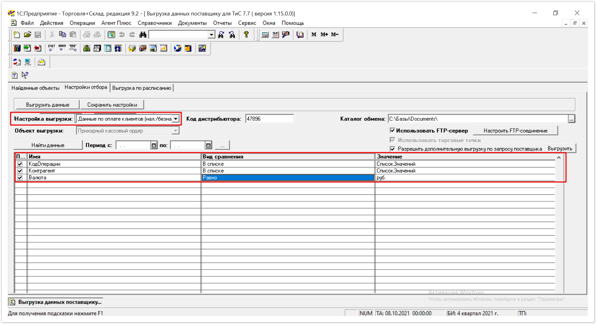Click the Find next binoculars icon
Viewport: 596px width, 324px height.
(221, 35)
